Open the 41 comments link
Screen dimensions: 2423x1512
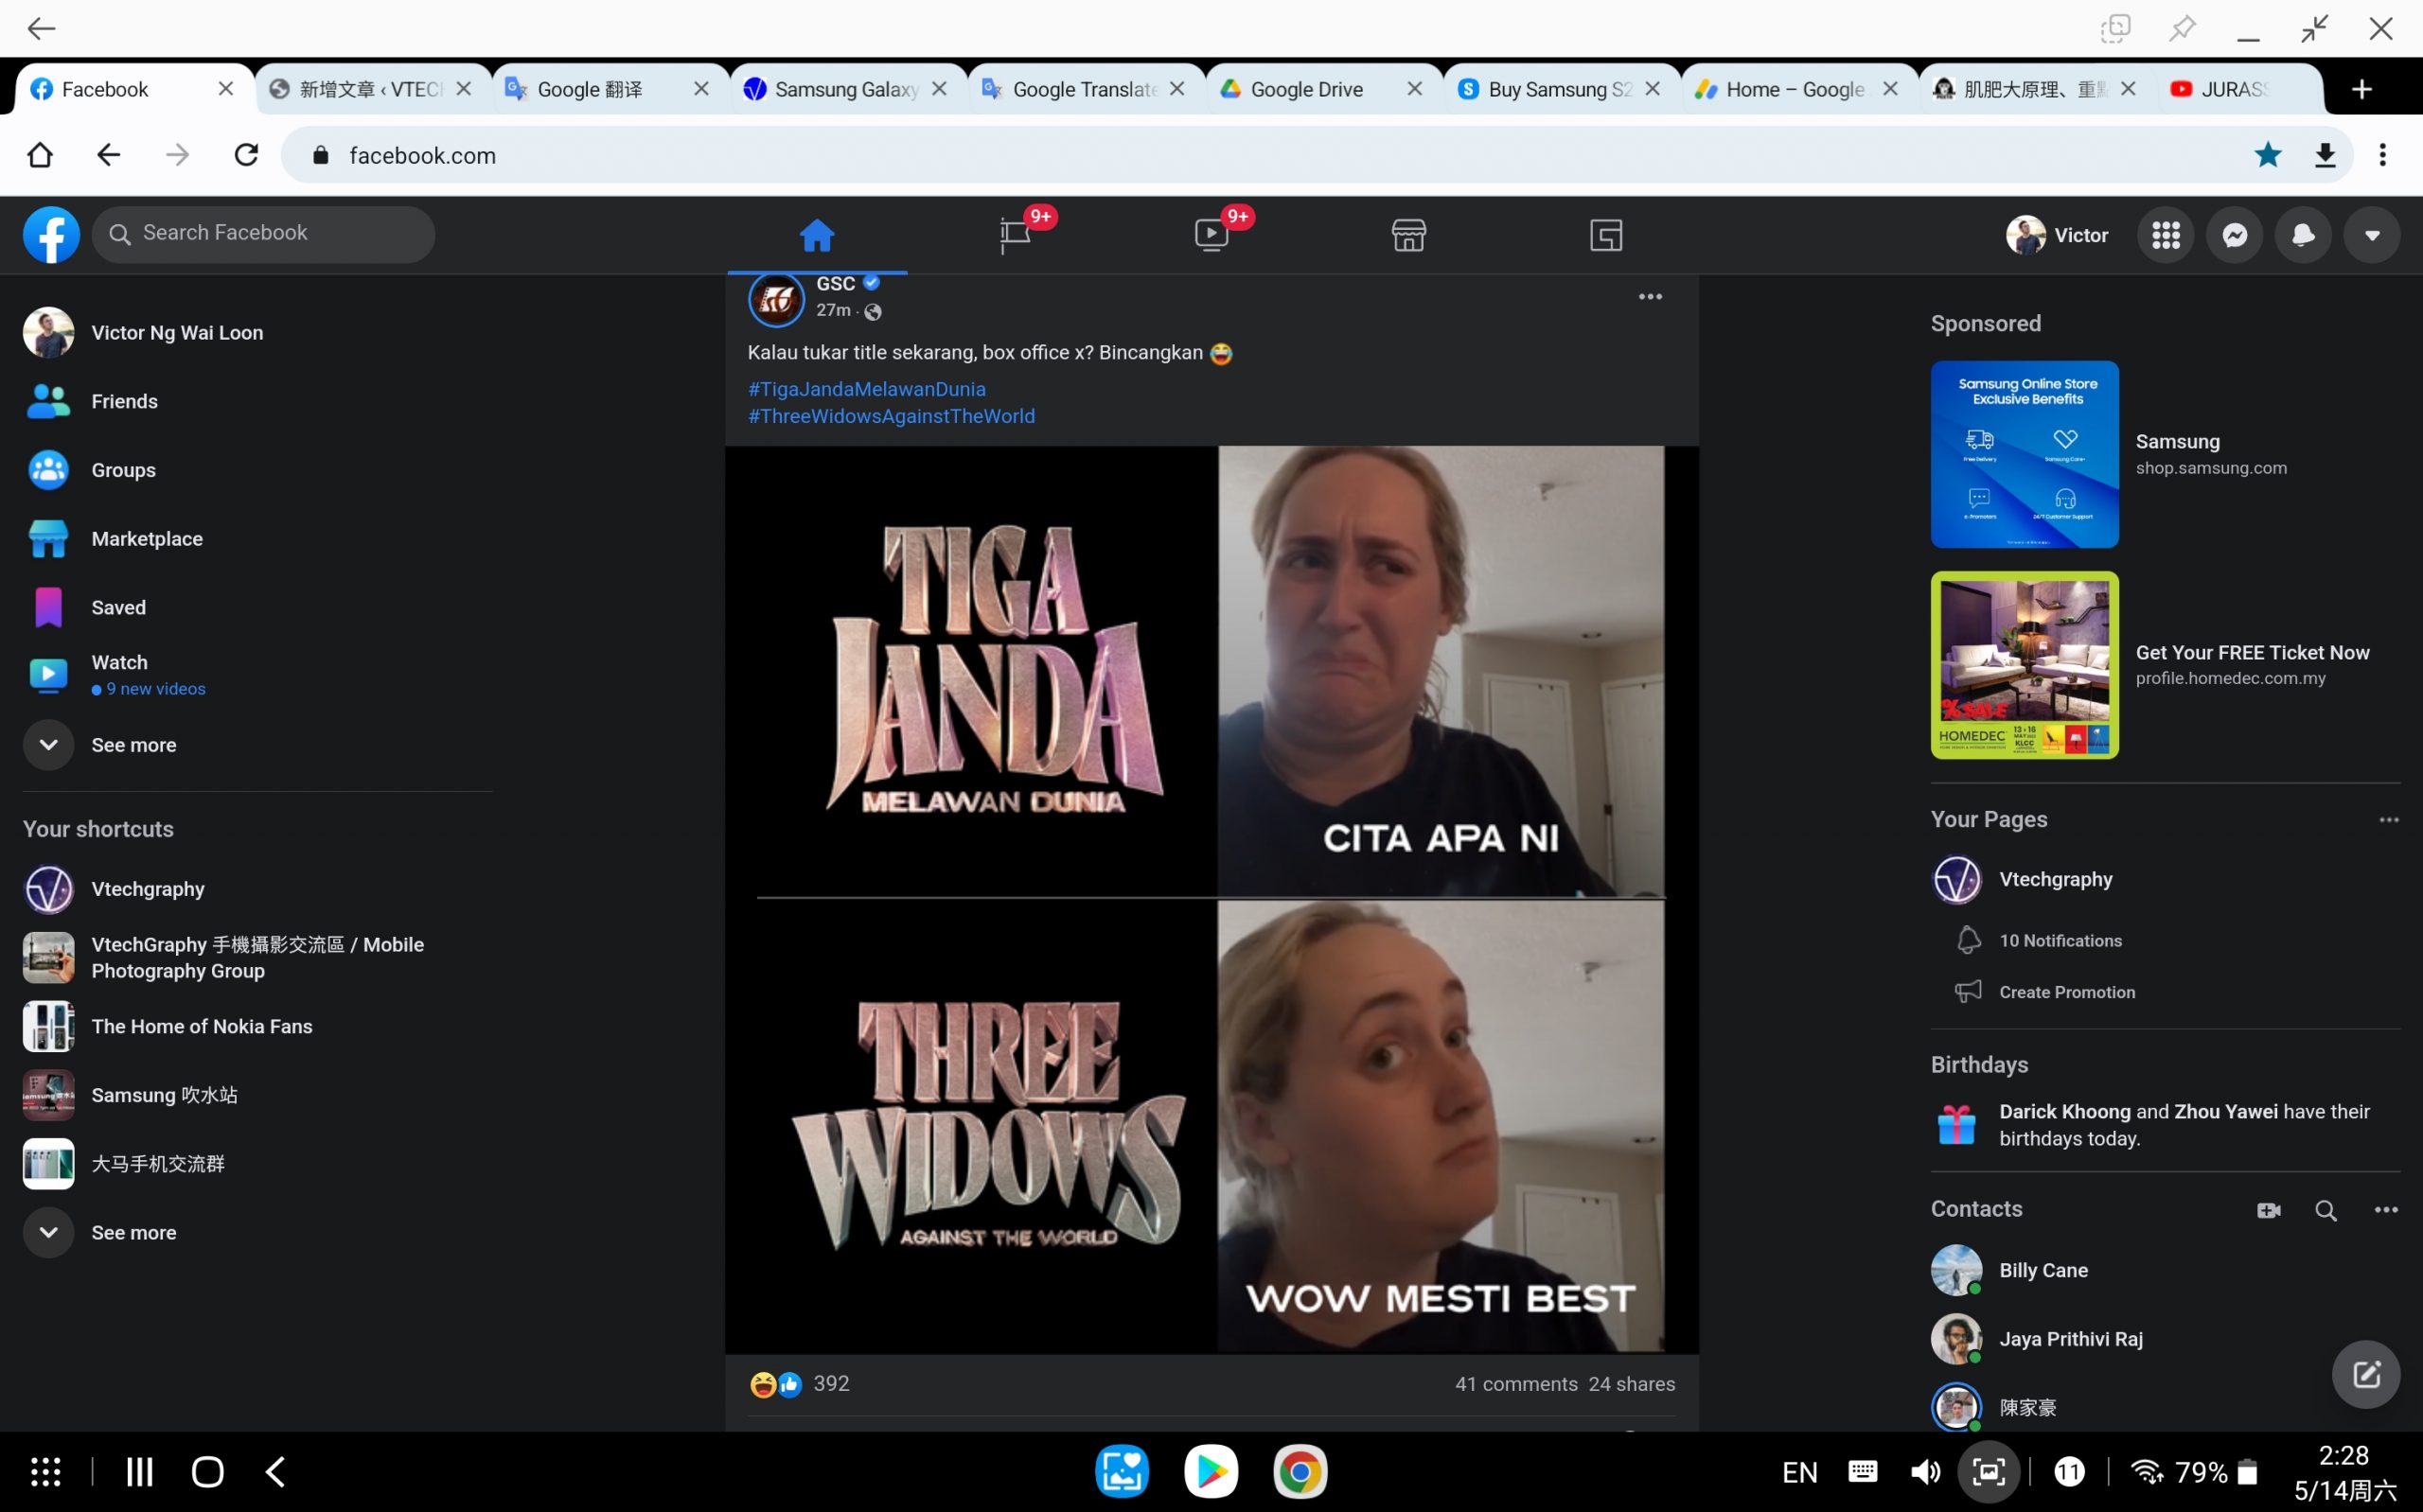click(x=1515, y=1384)
